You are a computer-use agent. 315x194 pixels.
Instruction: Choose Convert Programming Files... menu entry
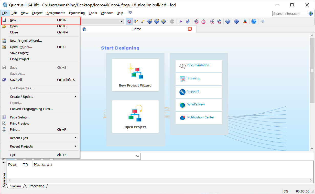coord(31,109)
